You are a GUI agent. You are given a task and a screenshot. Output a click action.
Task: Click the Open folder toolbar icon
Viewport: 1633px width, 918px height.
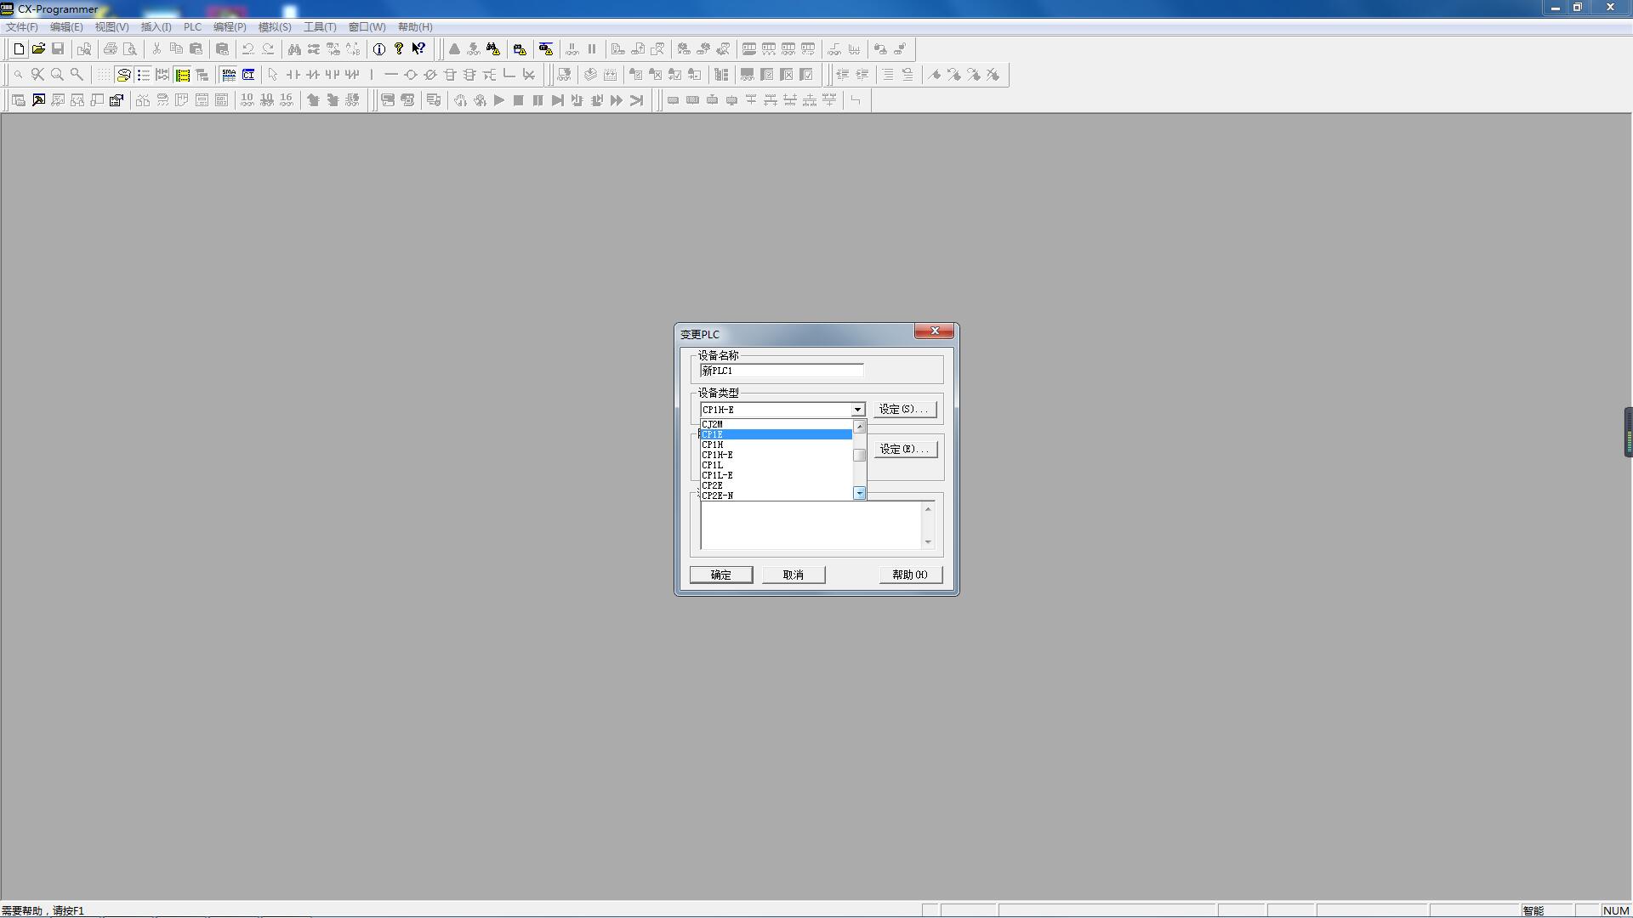tap(38, 49)
